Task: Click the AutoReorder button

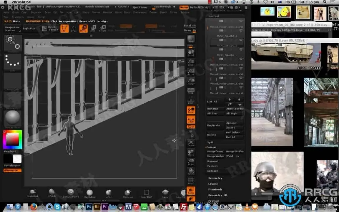Action: tap(235, 109)
